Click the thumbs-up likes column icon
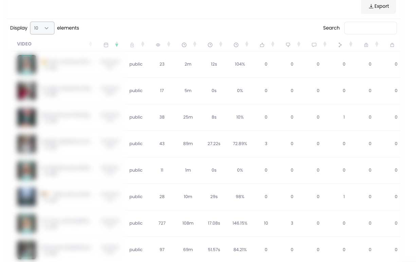Screen dimensions: 416x262 pos(262,45)
